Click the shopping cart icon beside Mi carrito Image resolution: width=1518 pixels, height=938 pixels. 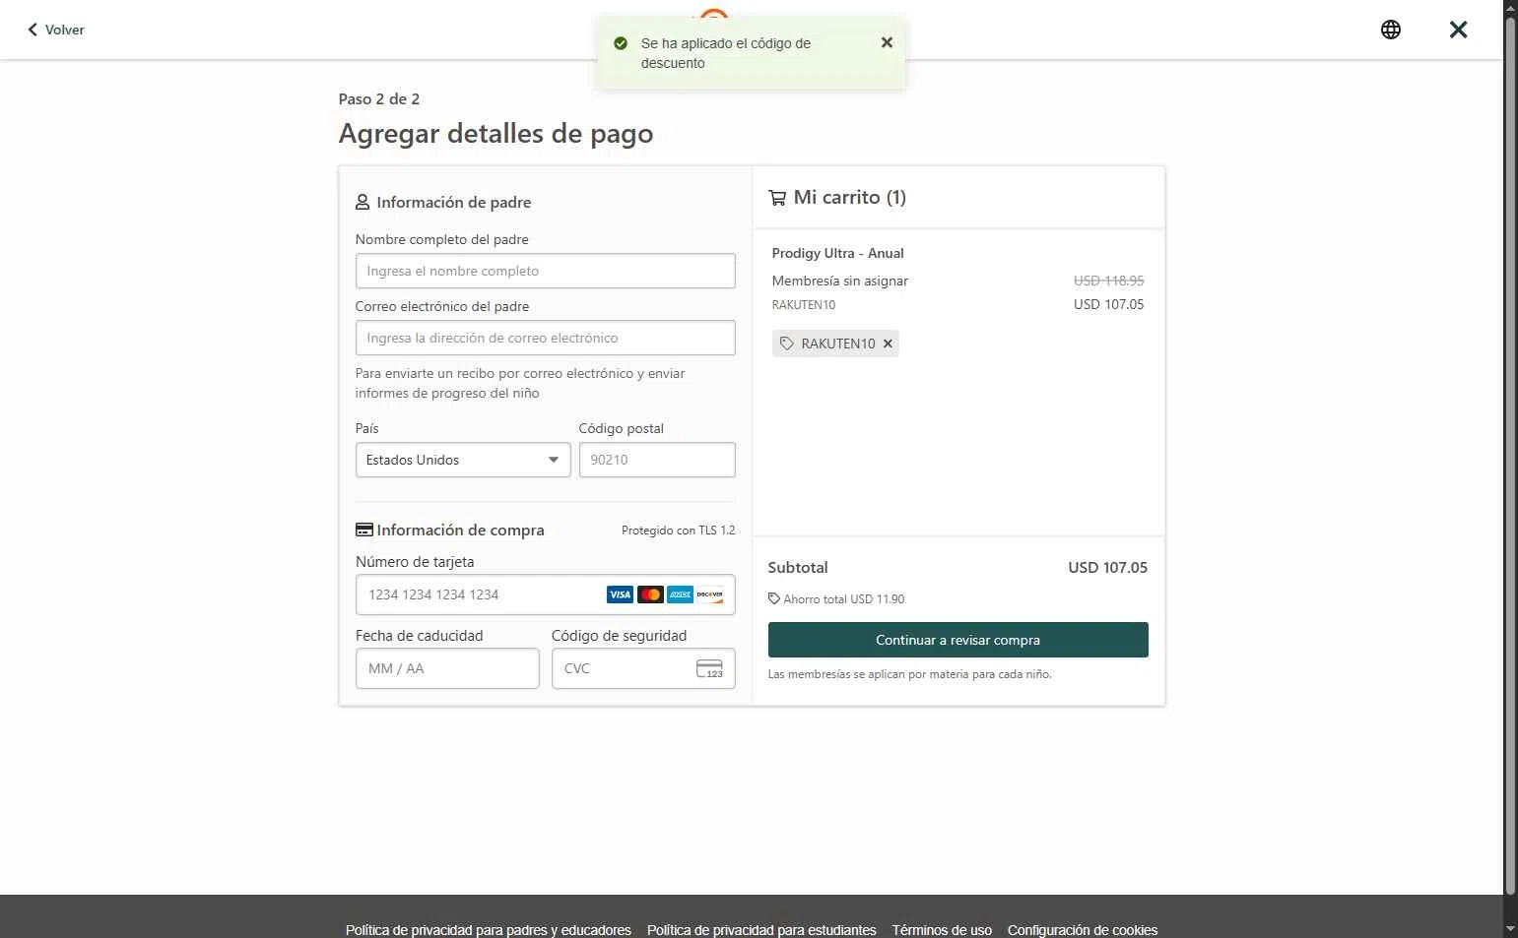click(777, 197)
